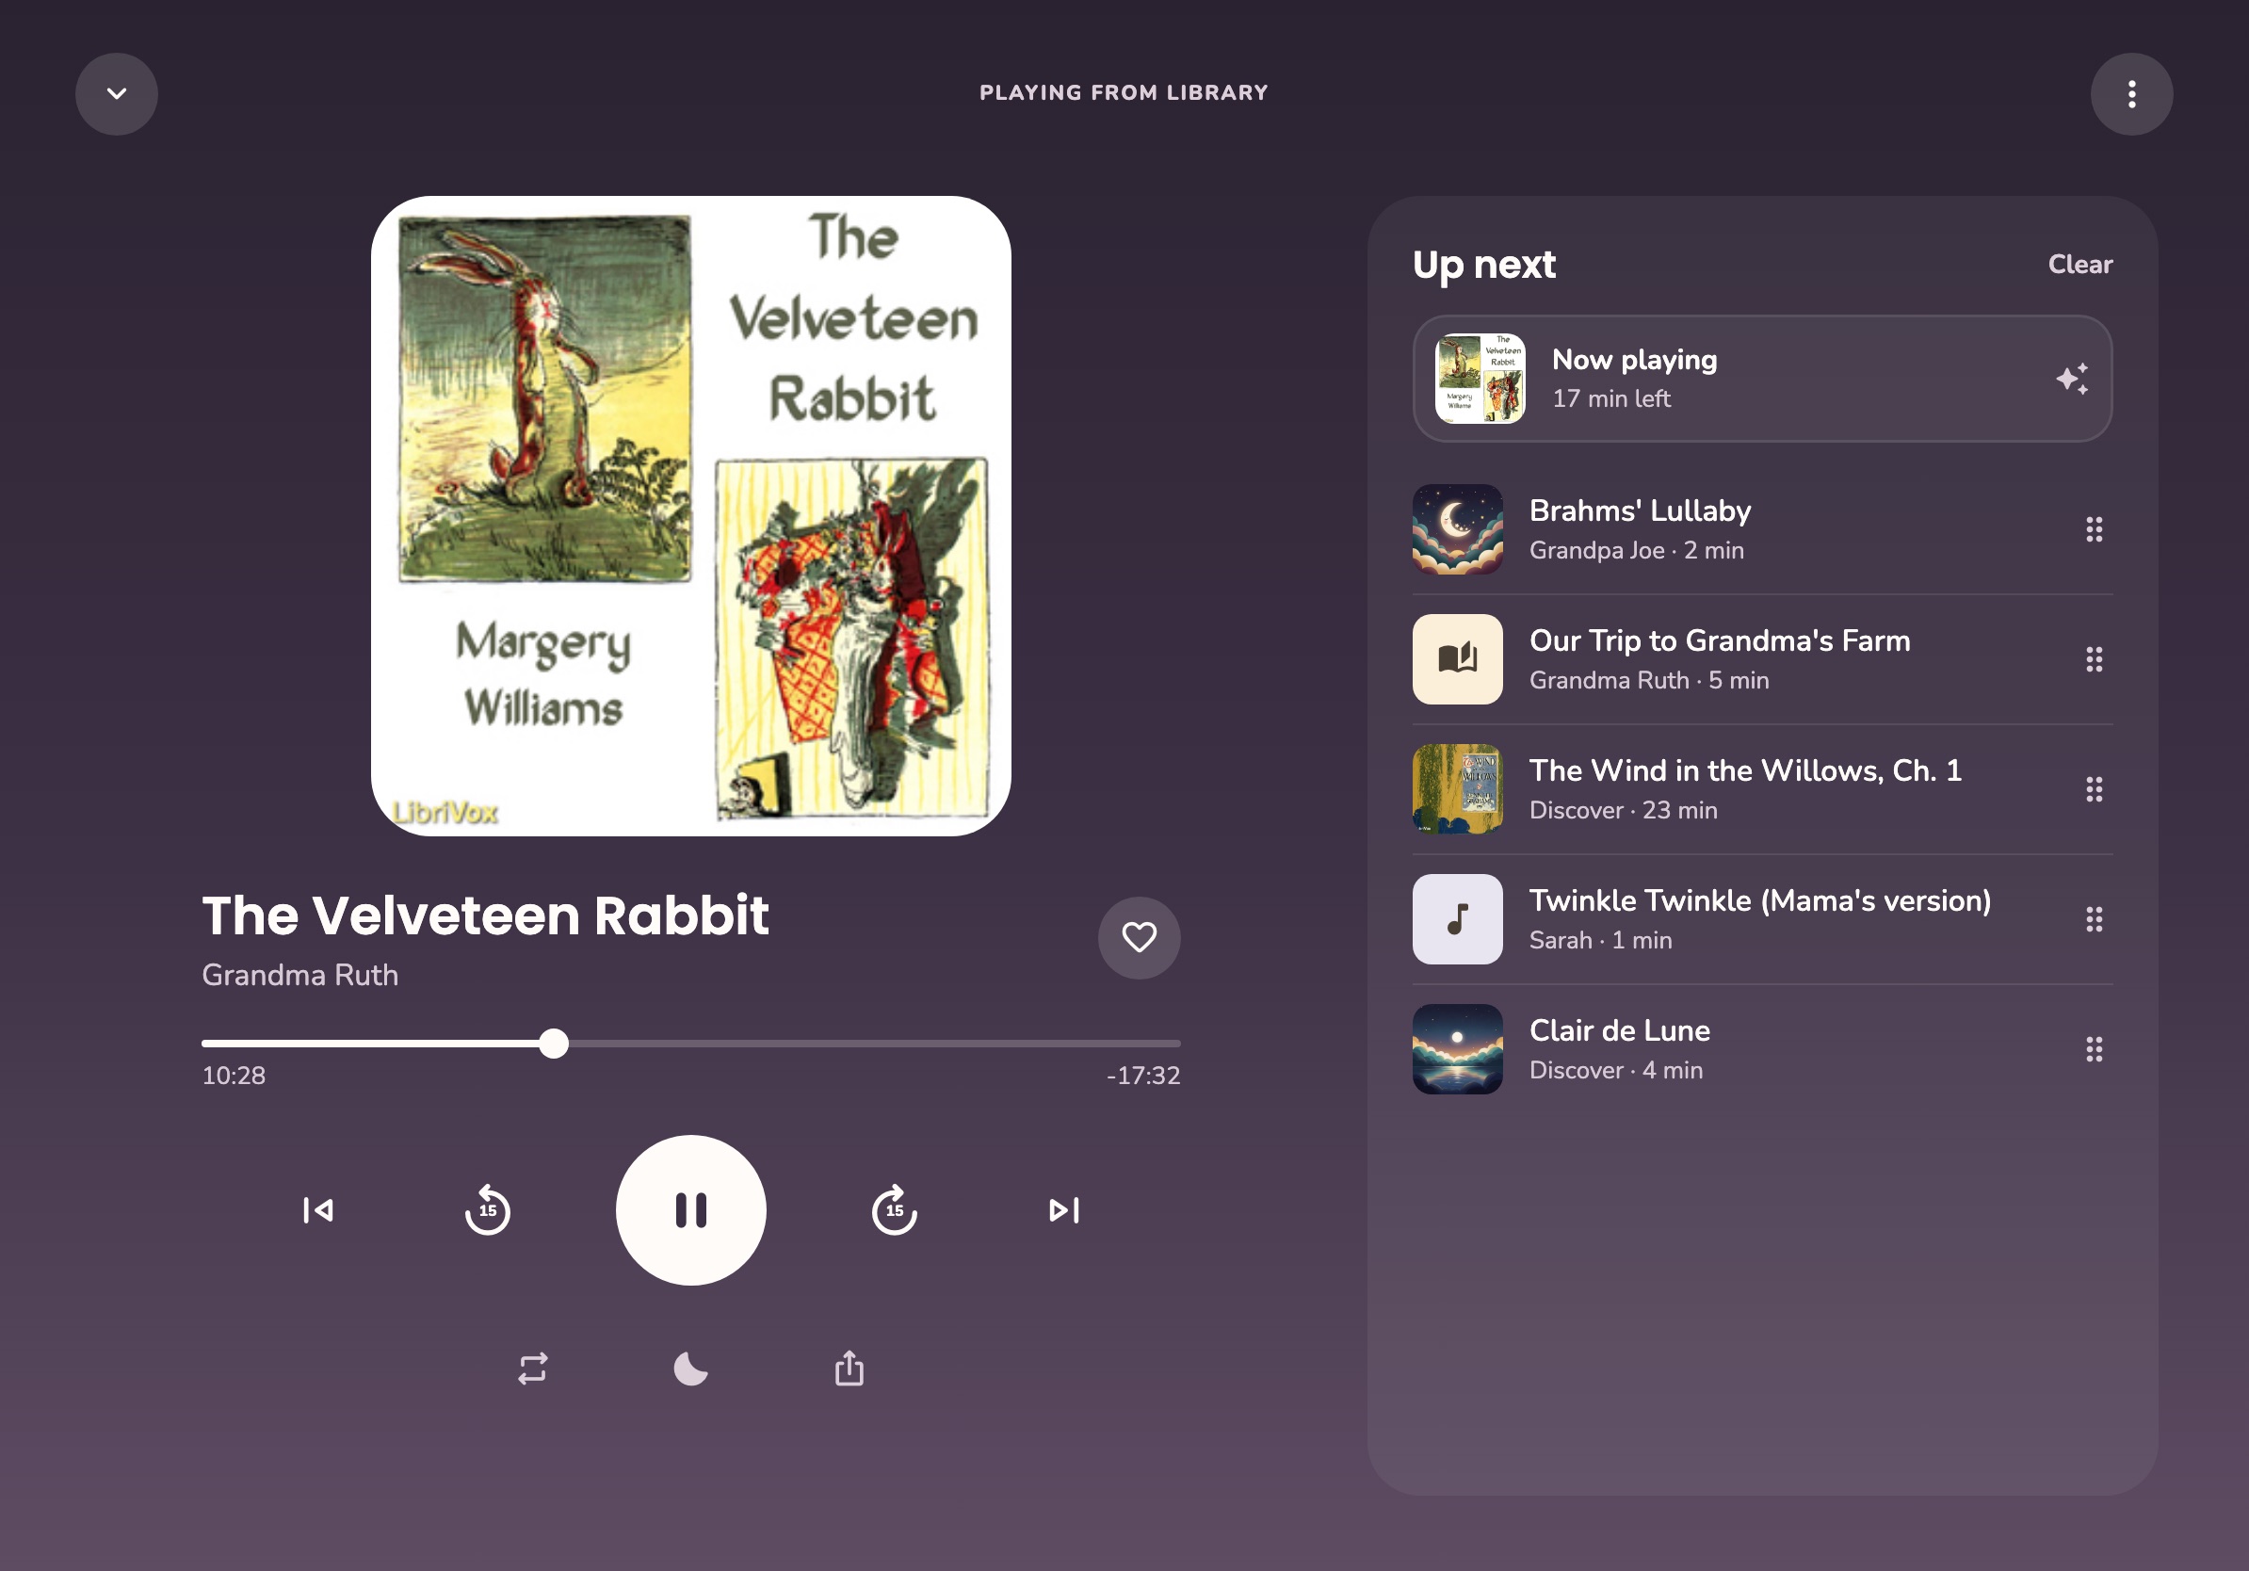Viewport: 2249px width, 1571px height.
Task: Click drag handle for Wind in the Willows
Action: pyautogui.click(x=2094, y=789)
